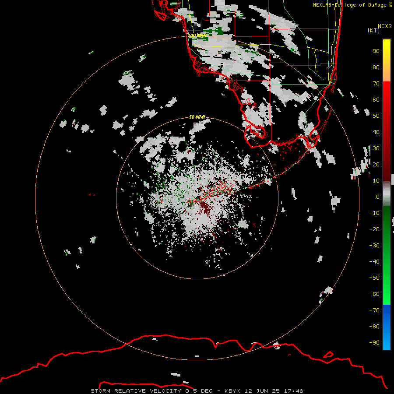The image size is (394, 394).
Task: Click the 20 value on velocity scale
Action: (x=376, y=165)
